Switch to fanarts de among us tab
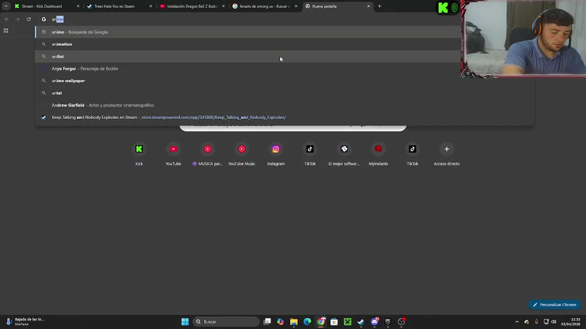The image size is (586, 329). 264,6
